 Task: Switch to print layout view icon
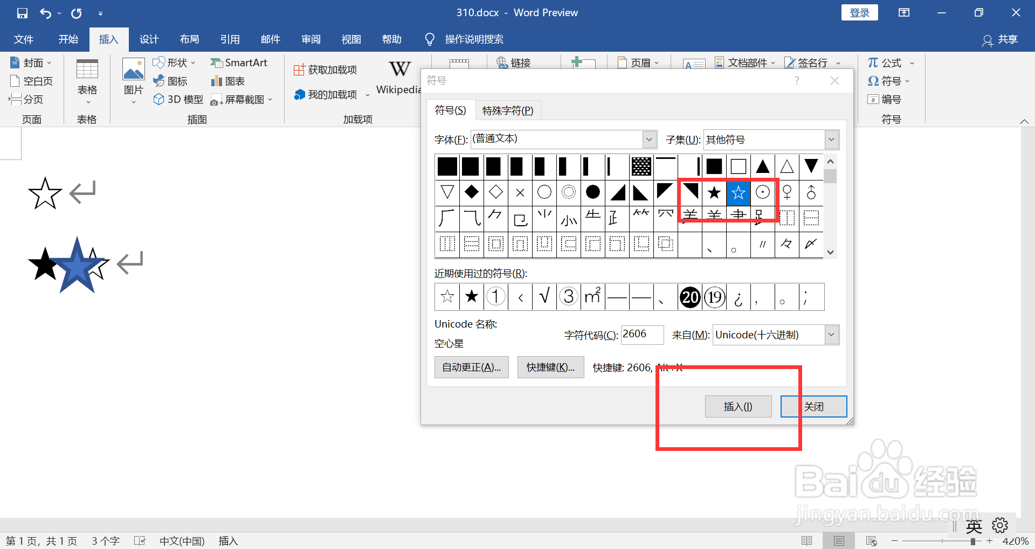point(839,541)
